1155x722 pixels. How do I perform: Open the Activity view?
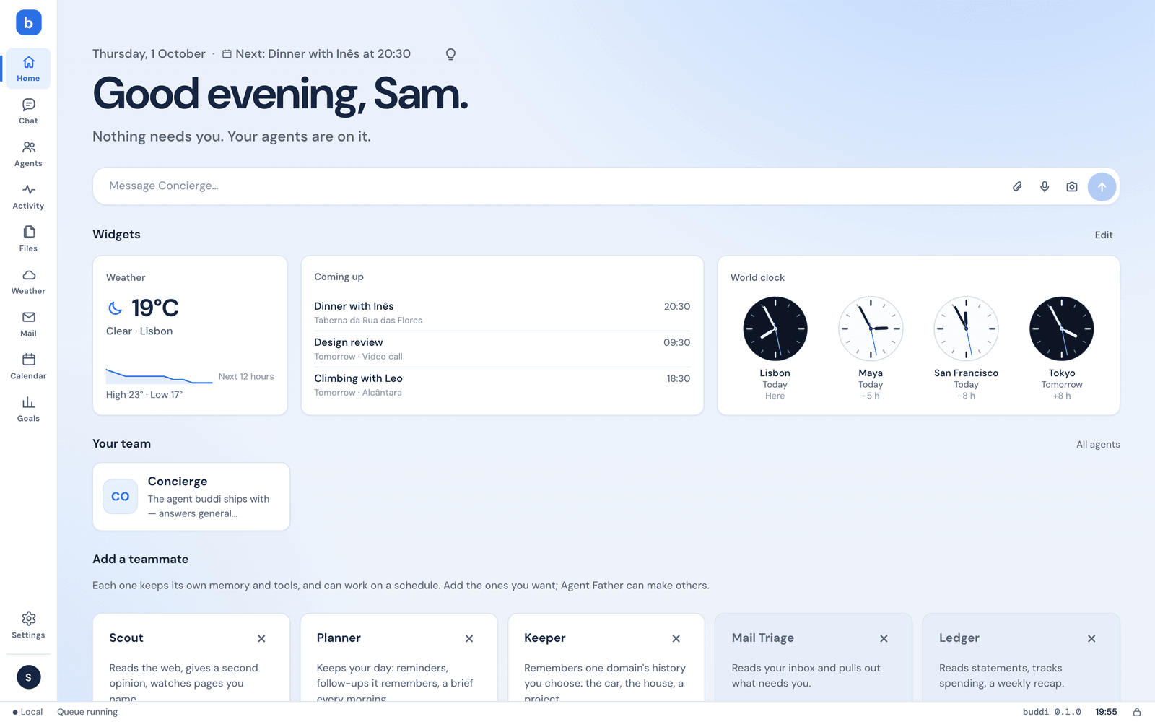(28, 196)
